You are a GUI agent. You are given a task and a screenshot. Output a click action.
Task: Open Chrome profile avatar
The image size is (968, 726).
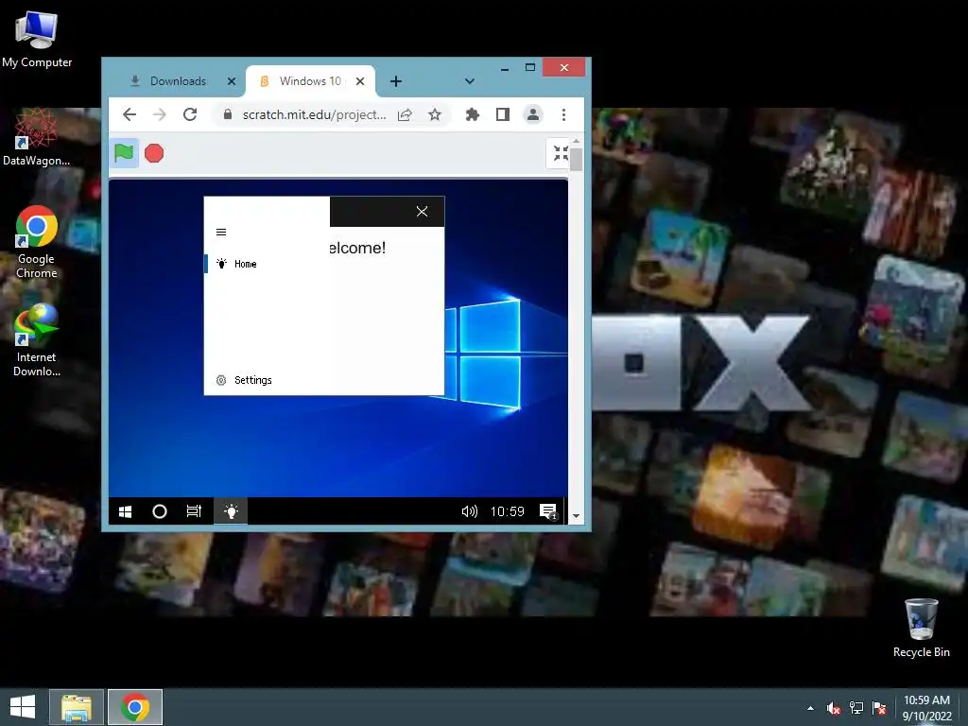point(533,114)
